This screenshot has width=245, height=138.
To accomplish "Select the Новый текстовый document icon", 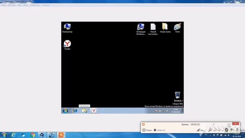I will click(153, 29).
